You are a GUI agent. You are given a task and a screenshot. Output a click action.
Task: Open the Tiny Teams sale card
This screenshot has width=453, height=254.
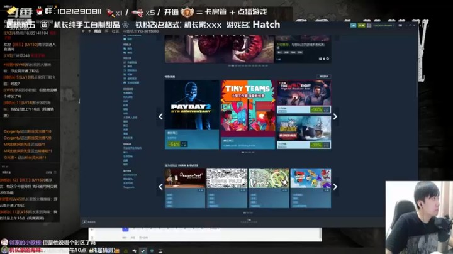click(x=248, y=114)
